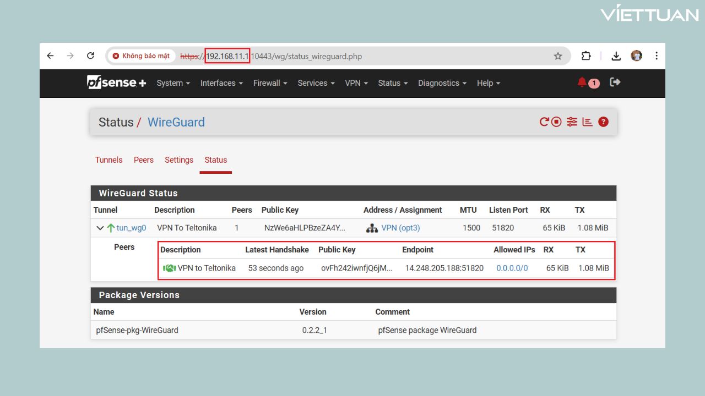Click the logout icon in the navbar
Screen dimensions: 705x396
[x=615, y=82]
